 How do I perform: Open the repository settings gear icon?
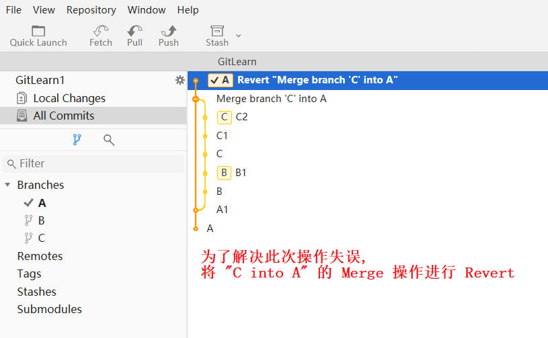[x=180, y=80]
